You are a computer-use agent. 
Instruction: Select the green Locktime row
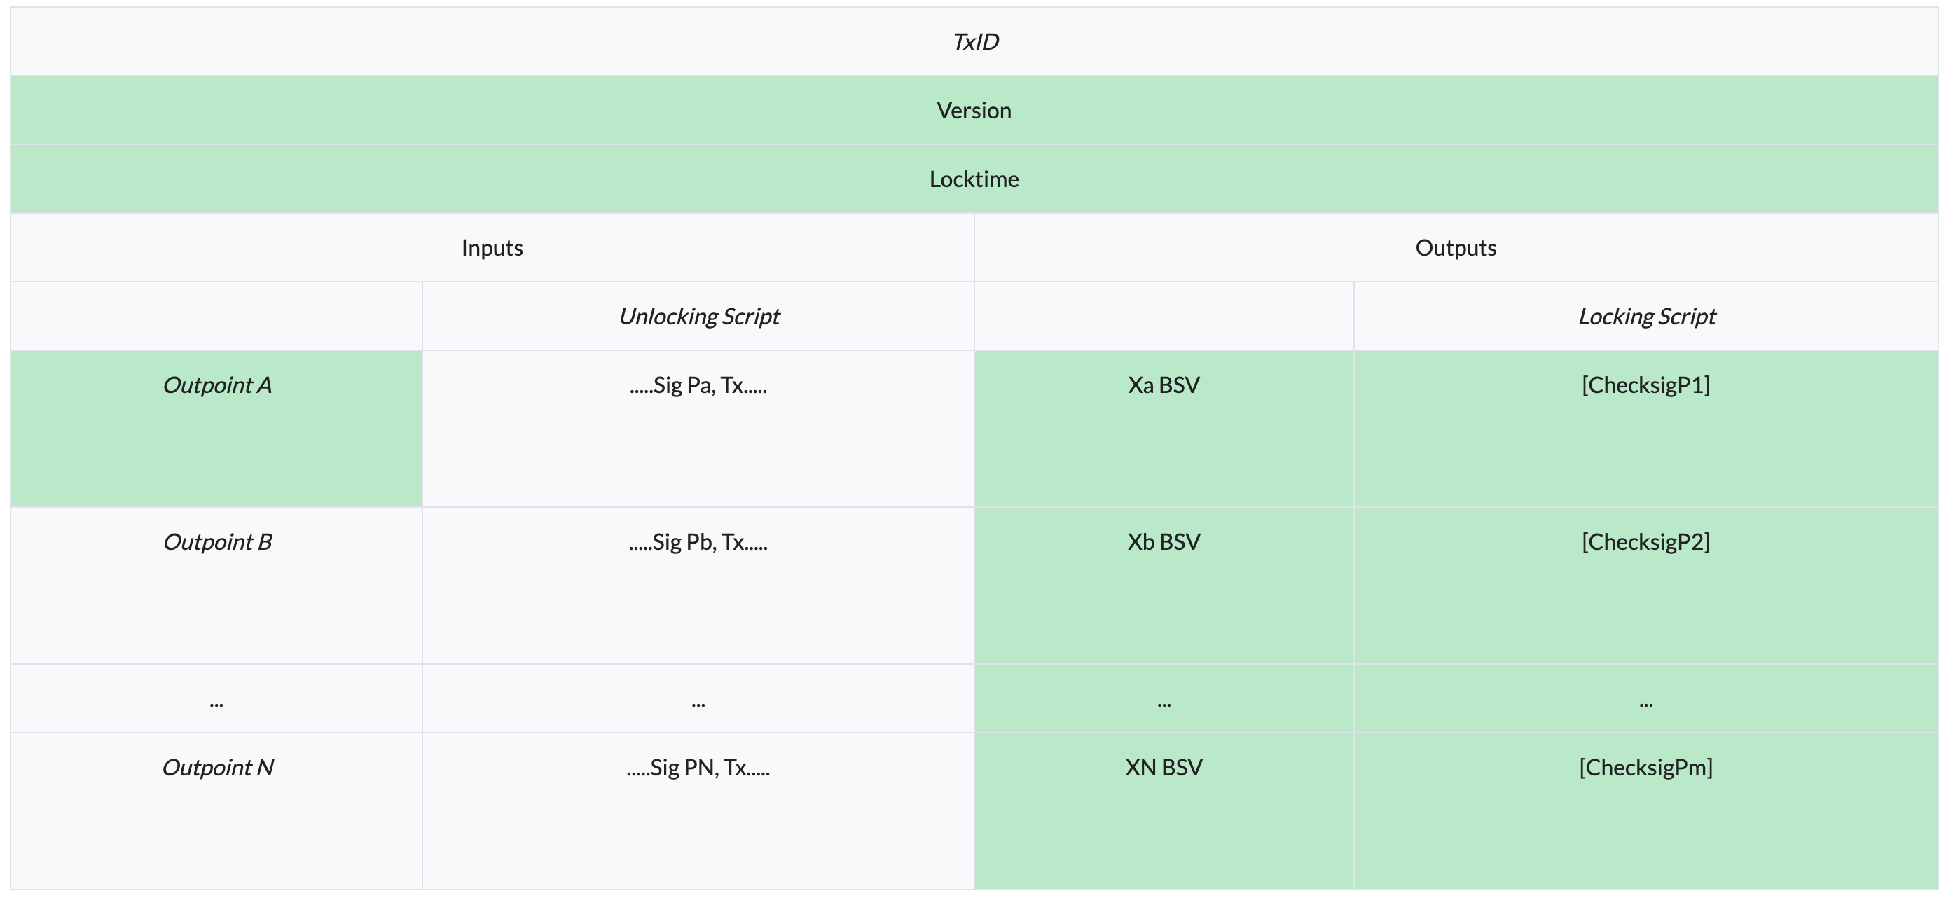[974, 179]
